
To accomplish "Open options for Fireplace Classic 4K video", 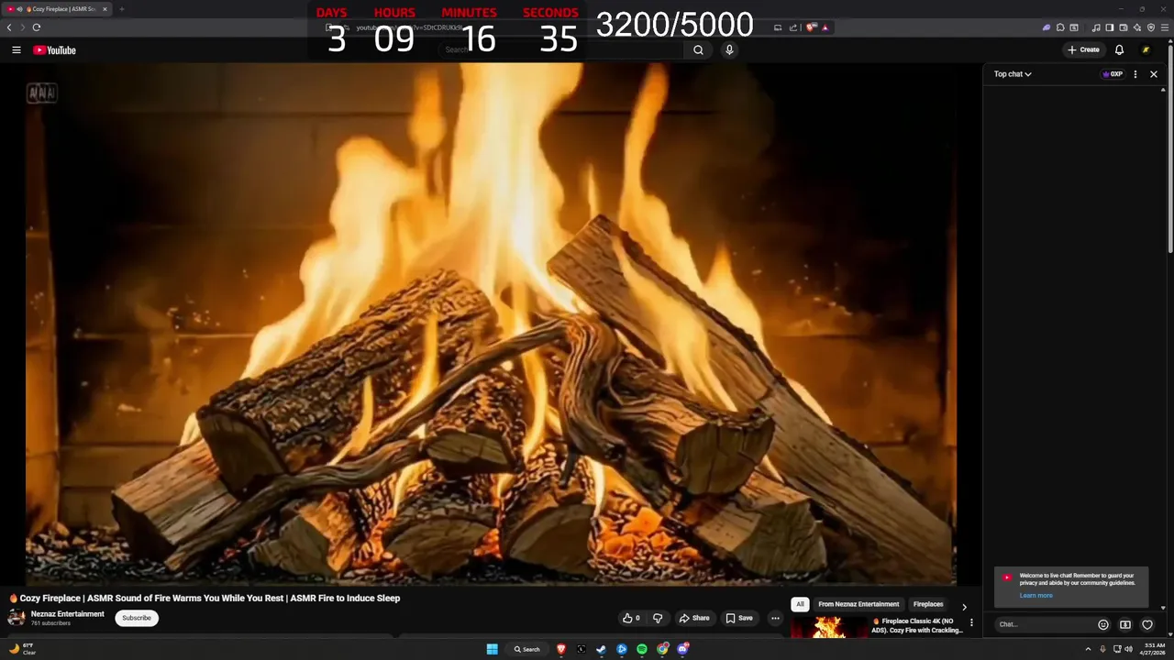I will point(972,623).
